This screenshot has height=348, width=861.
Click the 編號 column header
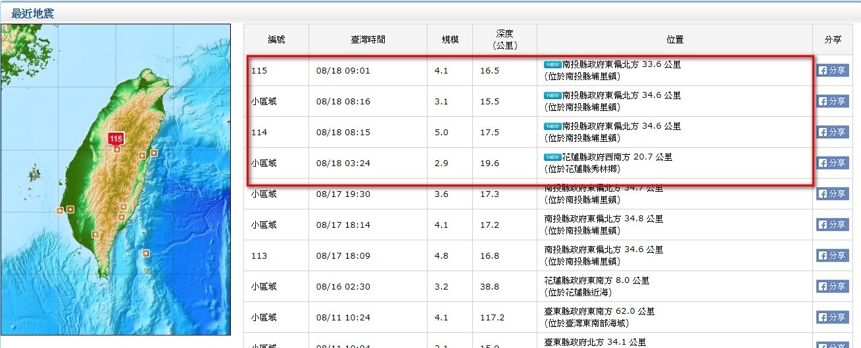click(276, 39)
